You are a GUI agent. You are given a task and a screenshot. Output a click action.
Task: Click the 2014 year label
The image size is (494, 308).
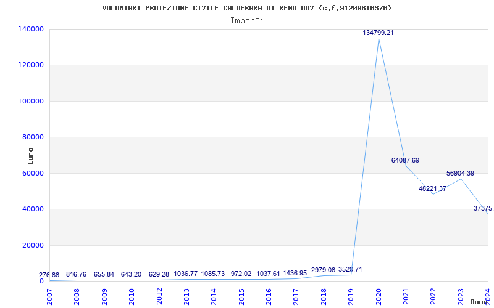click(214, 297)
